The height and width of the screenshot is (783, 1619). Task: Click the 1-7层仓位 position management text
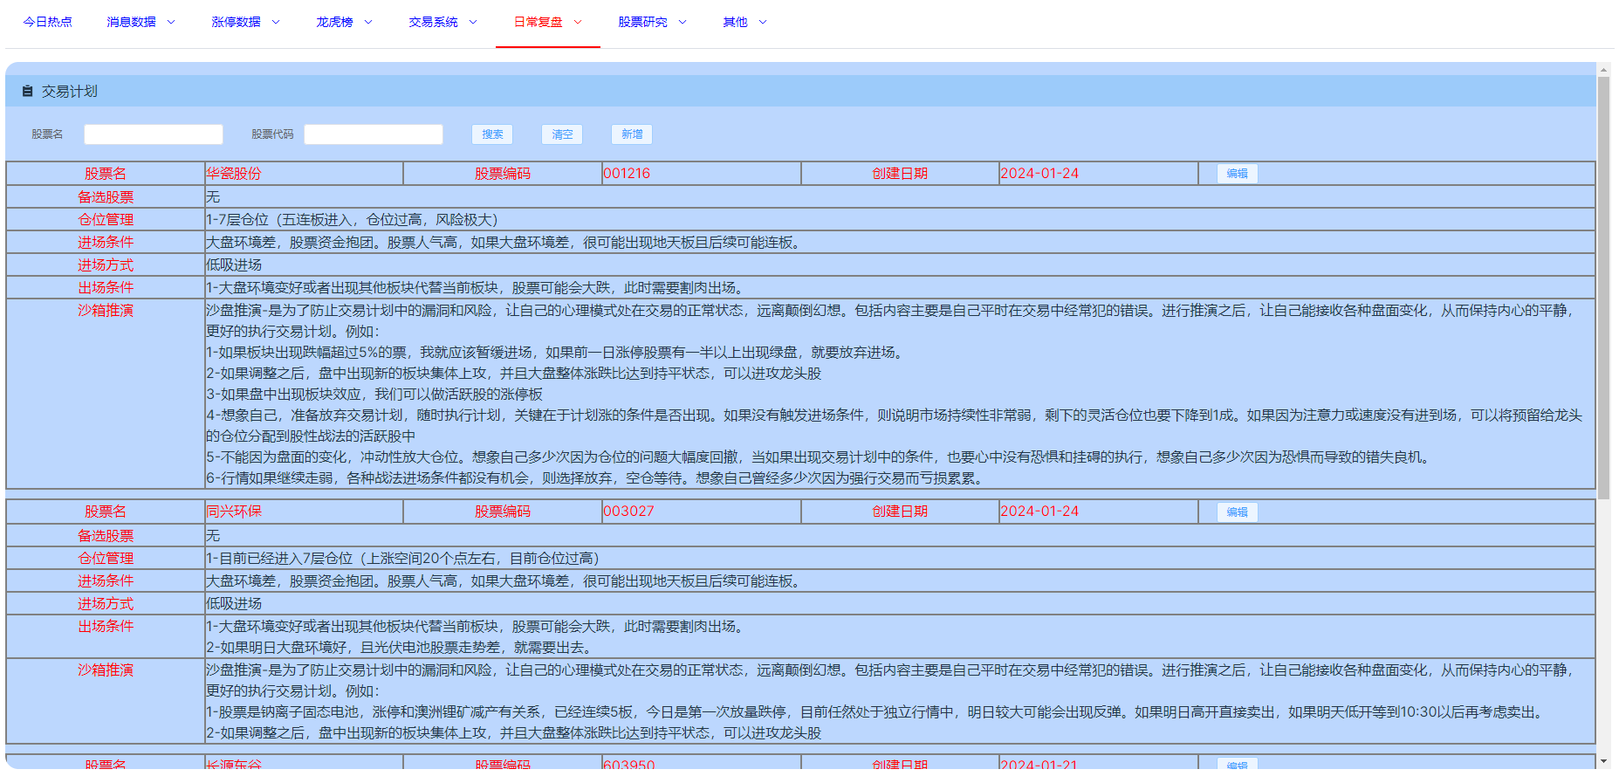[x=352, y=220]
